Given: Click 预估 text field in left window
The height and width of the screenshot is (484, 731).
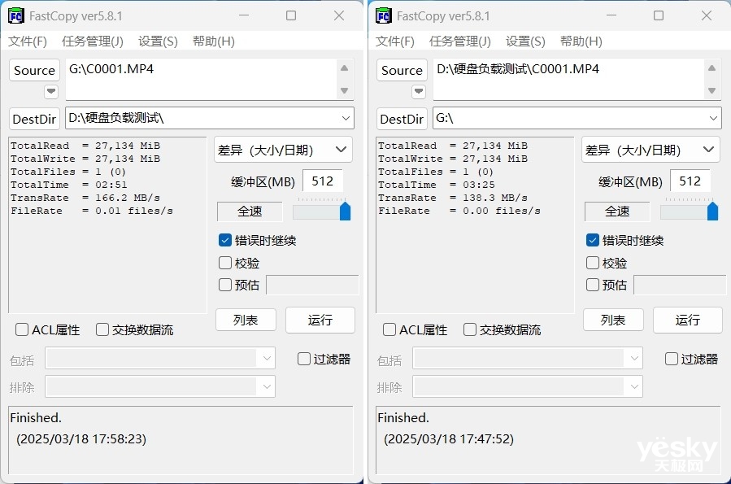Looking at the screenshot, I should [312, 285].
